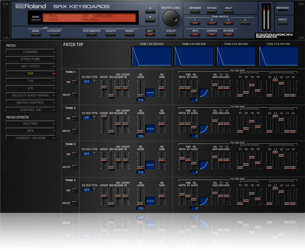Viewport: 305px width, 251px height.
Task: Open Tone 3 filter type dropdown
Action: click(x=89, y=154)
